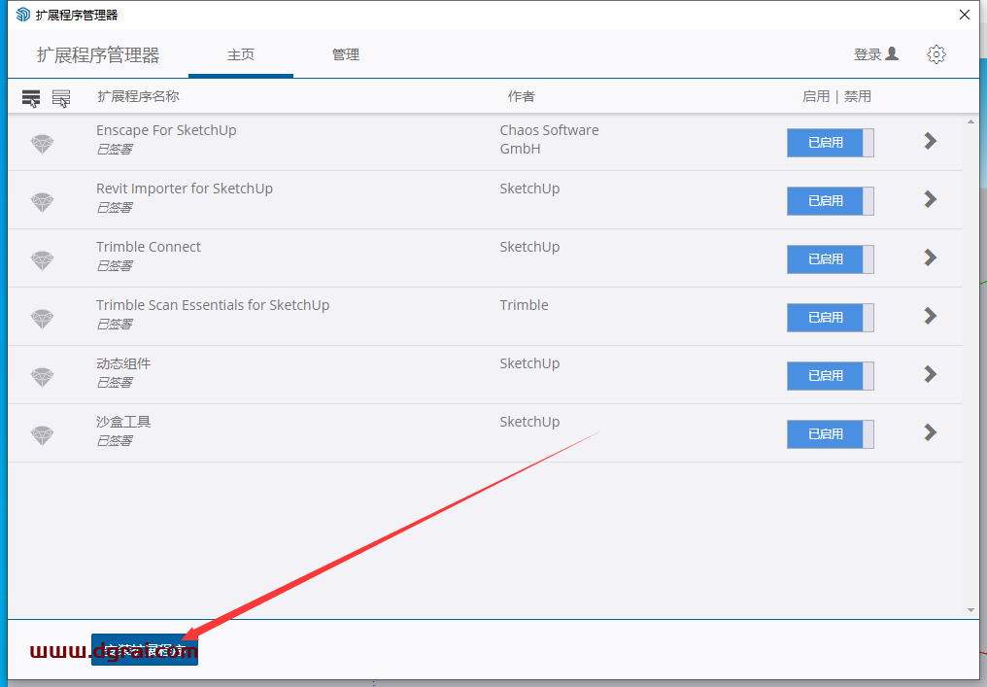
Task: Expand Enscape For SketchUp details
Action: coord(931,141)
